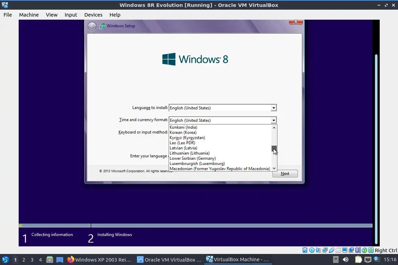Select Konkani (India) from the list
The image size is (398, 265).
point(220,127)
